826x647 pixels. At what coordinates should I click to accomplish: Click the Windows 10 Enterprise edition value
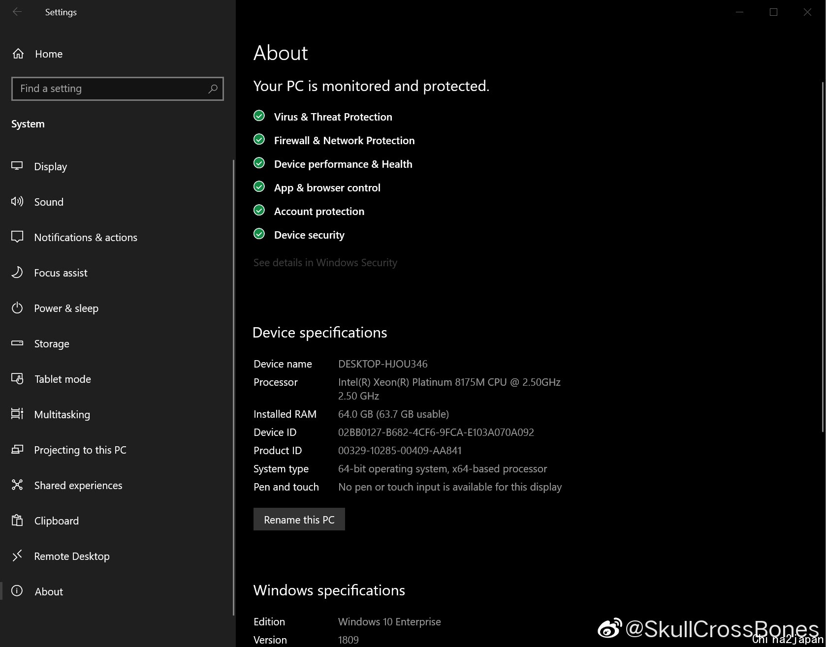(389, 622)
